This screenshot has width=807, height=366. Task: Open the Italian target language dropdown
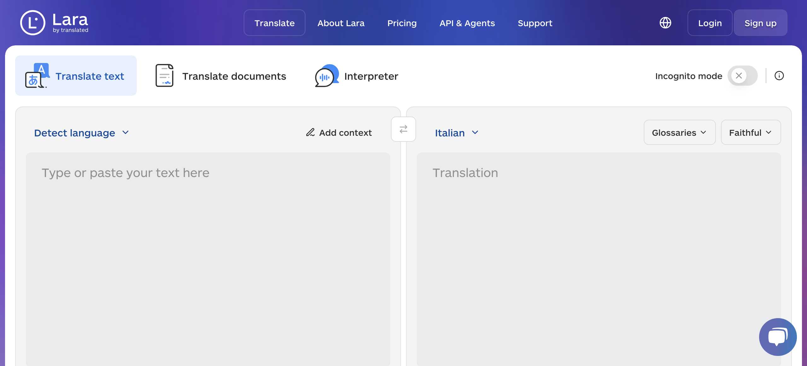click(x=456, y=133)
